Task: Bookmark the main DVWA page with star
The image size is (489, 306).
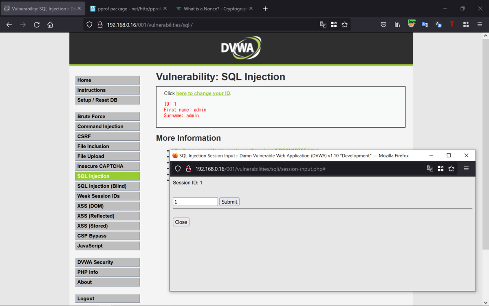Action: [x=345, y=25]
